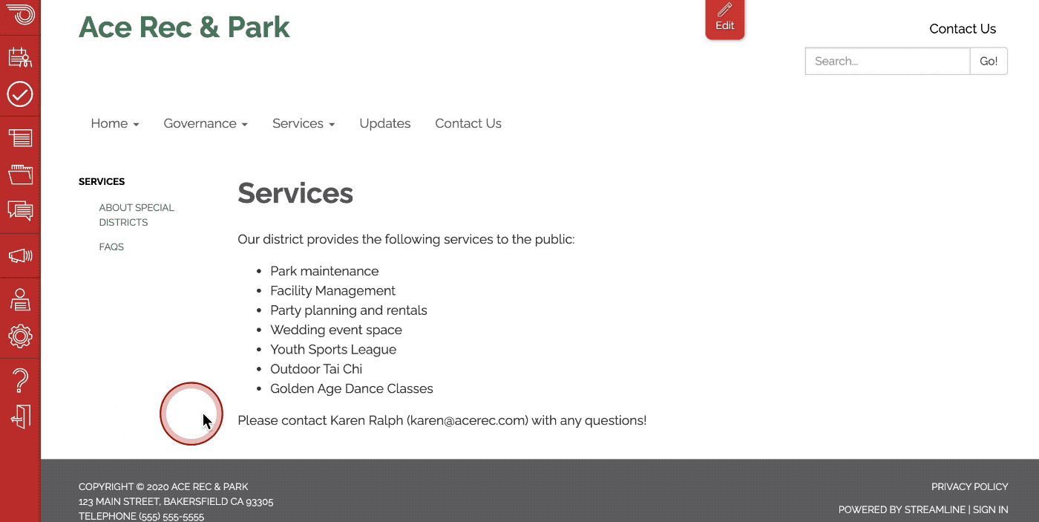Image resolution: width=1039 pixels, height=522 pixels.
Task: Click the Ace Rec & Park site title
Action: (x=184, y=27)
